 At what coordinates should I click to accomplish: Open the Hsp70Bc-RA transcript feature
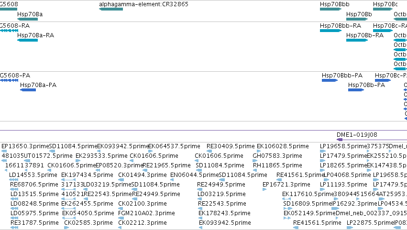pos(383,31)
